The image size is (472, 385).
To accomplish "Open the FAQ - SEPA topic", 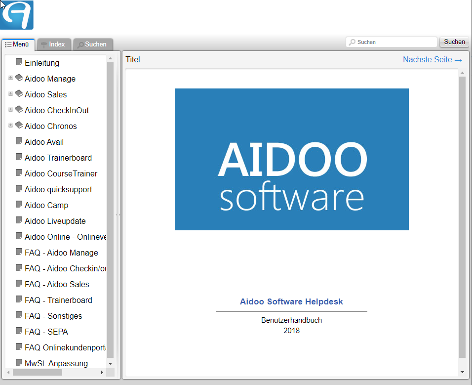I will pyautogui.click(x=46, y=332).
